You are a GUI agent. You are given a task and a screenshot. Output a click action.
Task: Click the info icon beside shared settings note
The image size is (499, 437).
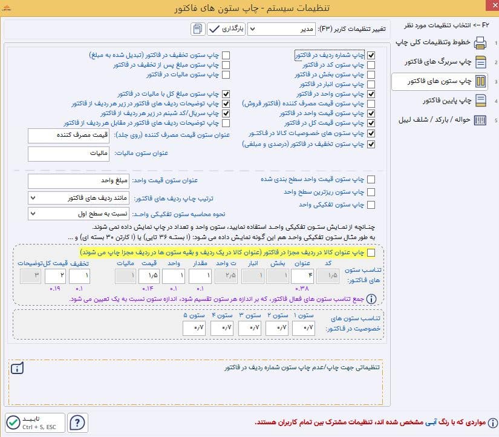(493, 422)
